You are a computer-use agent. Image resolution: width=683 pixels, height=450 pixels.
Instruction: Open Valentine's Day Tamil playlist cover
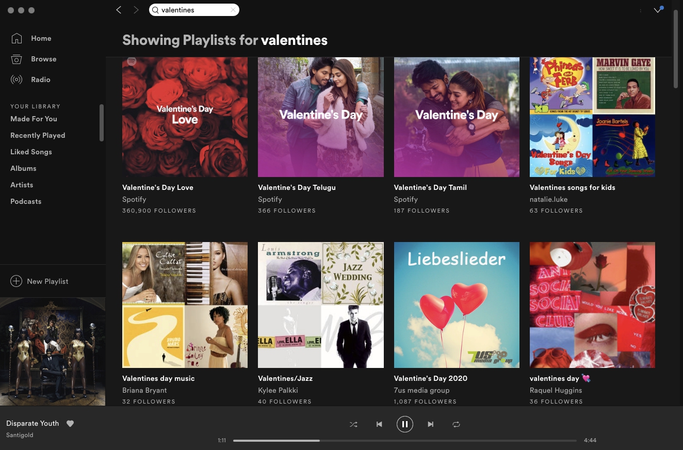click(457, 117)
